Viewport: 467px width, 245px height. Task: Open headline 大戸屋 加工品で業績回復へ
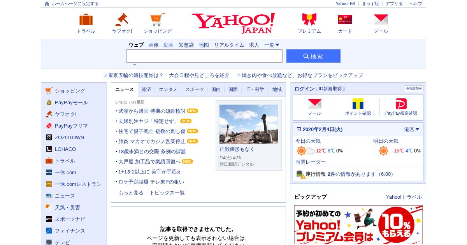point(149,161)
